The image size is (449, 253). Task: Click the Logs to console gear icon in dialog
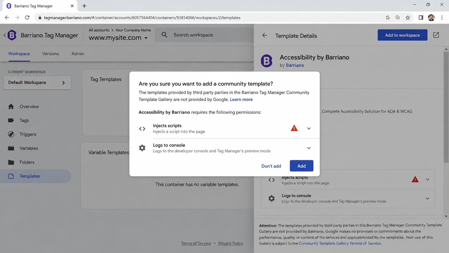142,148
